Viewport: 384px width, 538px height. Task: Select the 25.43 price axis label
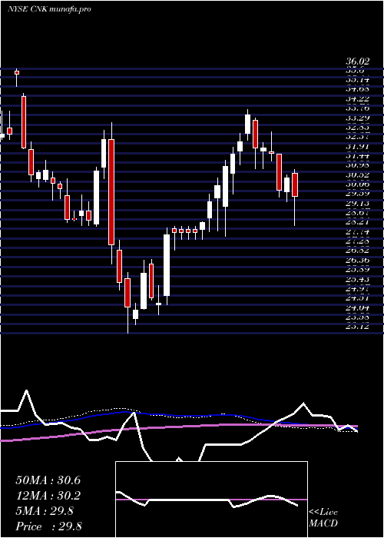point(358,280)
